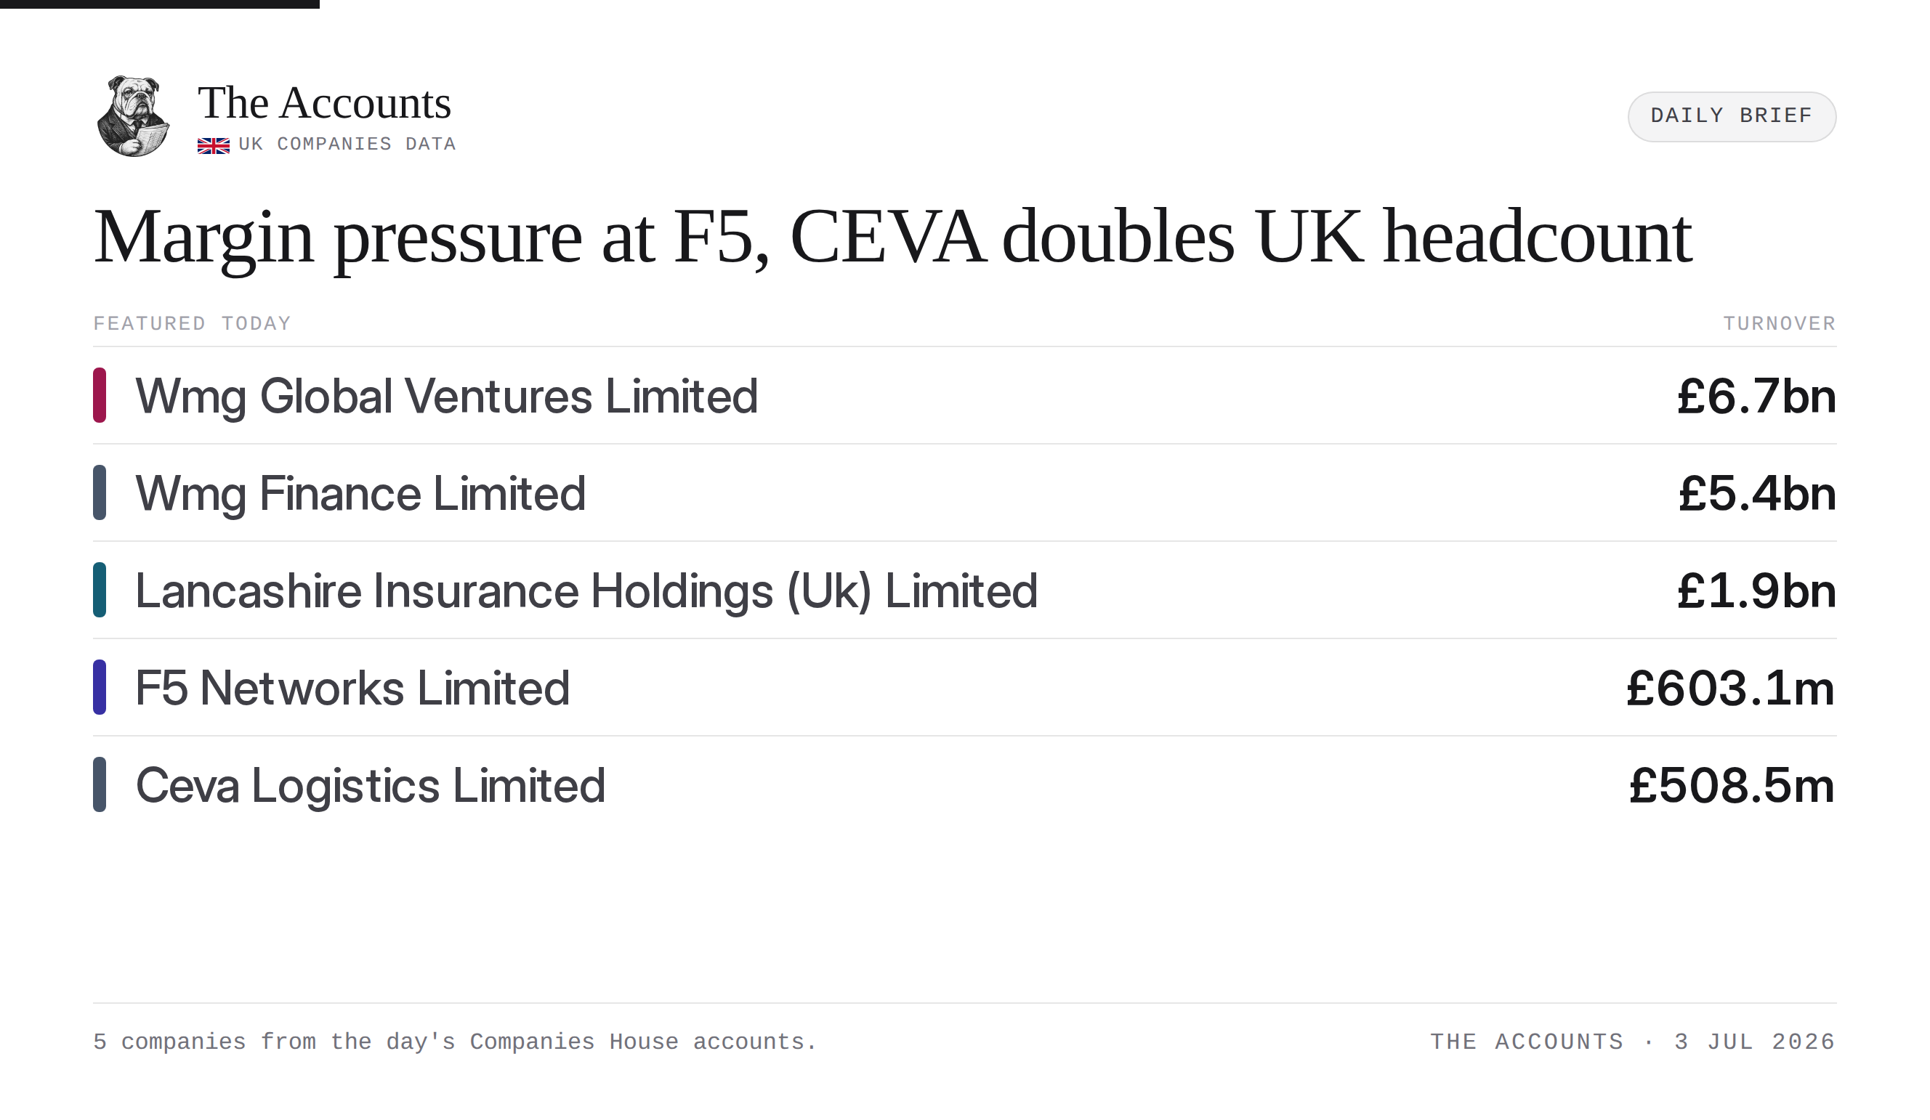Select Lancashire Insurance Holdings (Uk) Limited
Screen dimensions: 1930x1120
[x=965, y=591]
